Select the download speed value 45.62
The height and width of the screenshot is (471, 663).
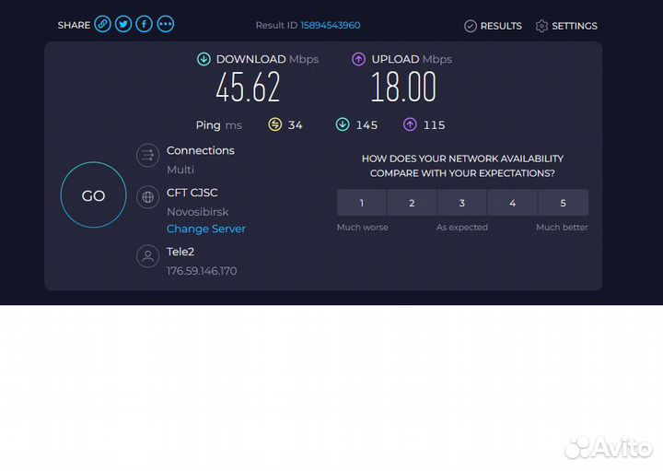point(248,87)
